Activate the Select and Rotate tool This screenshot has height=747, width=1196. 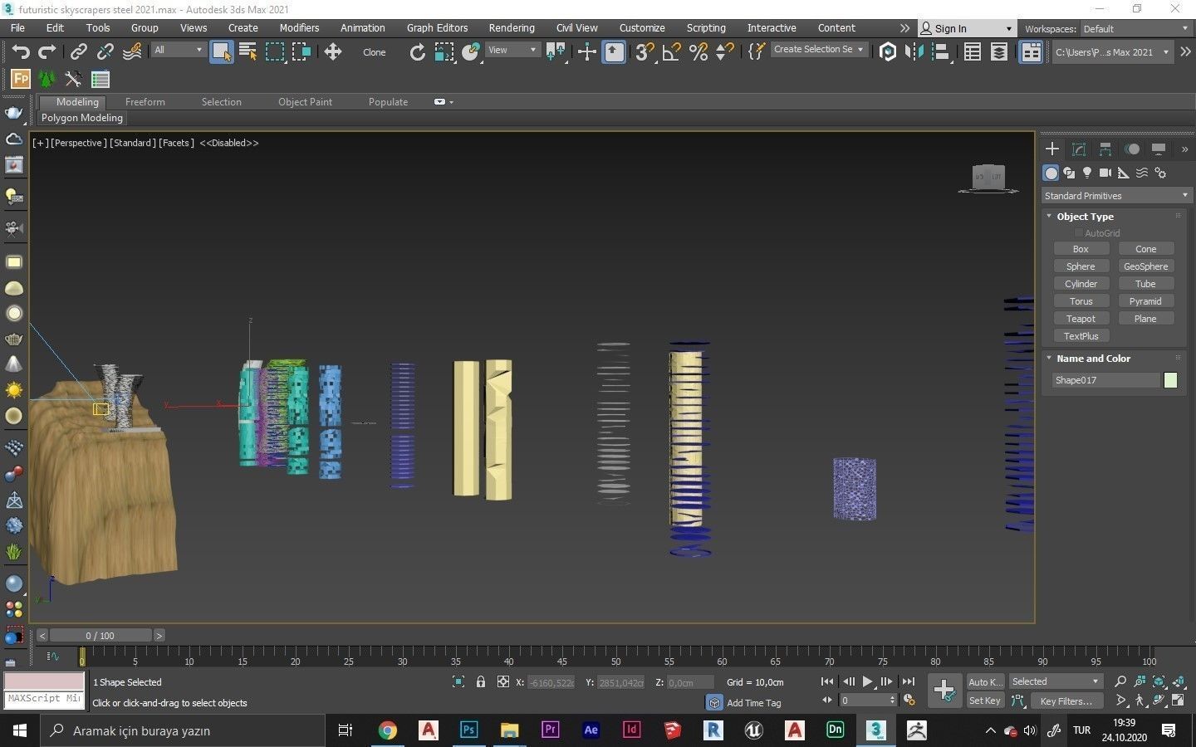417,52
